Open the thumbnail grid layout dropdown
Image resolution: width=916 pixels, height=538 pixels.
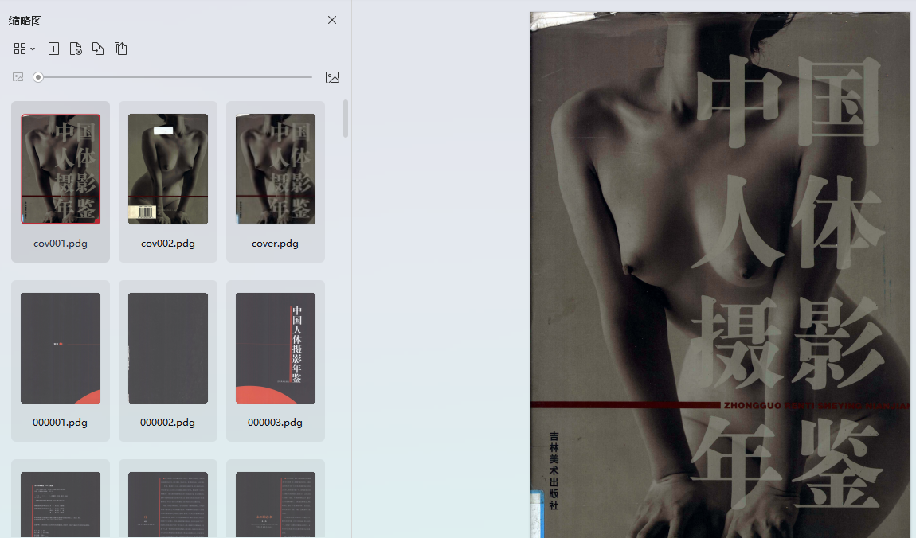coord(24,49)
